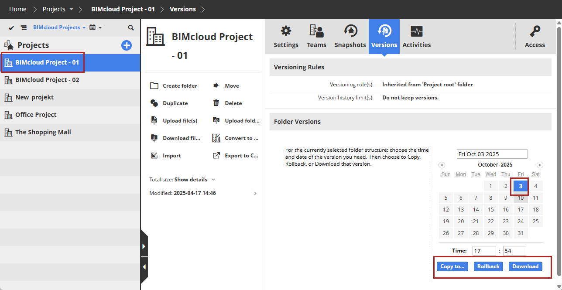The width and height of the screenshot is (562, 290).
Task: Select October 25 in calendar
Action: point(536,222)
